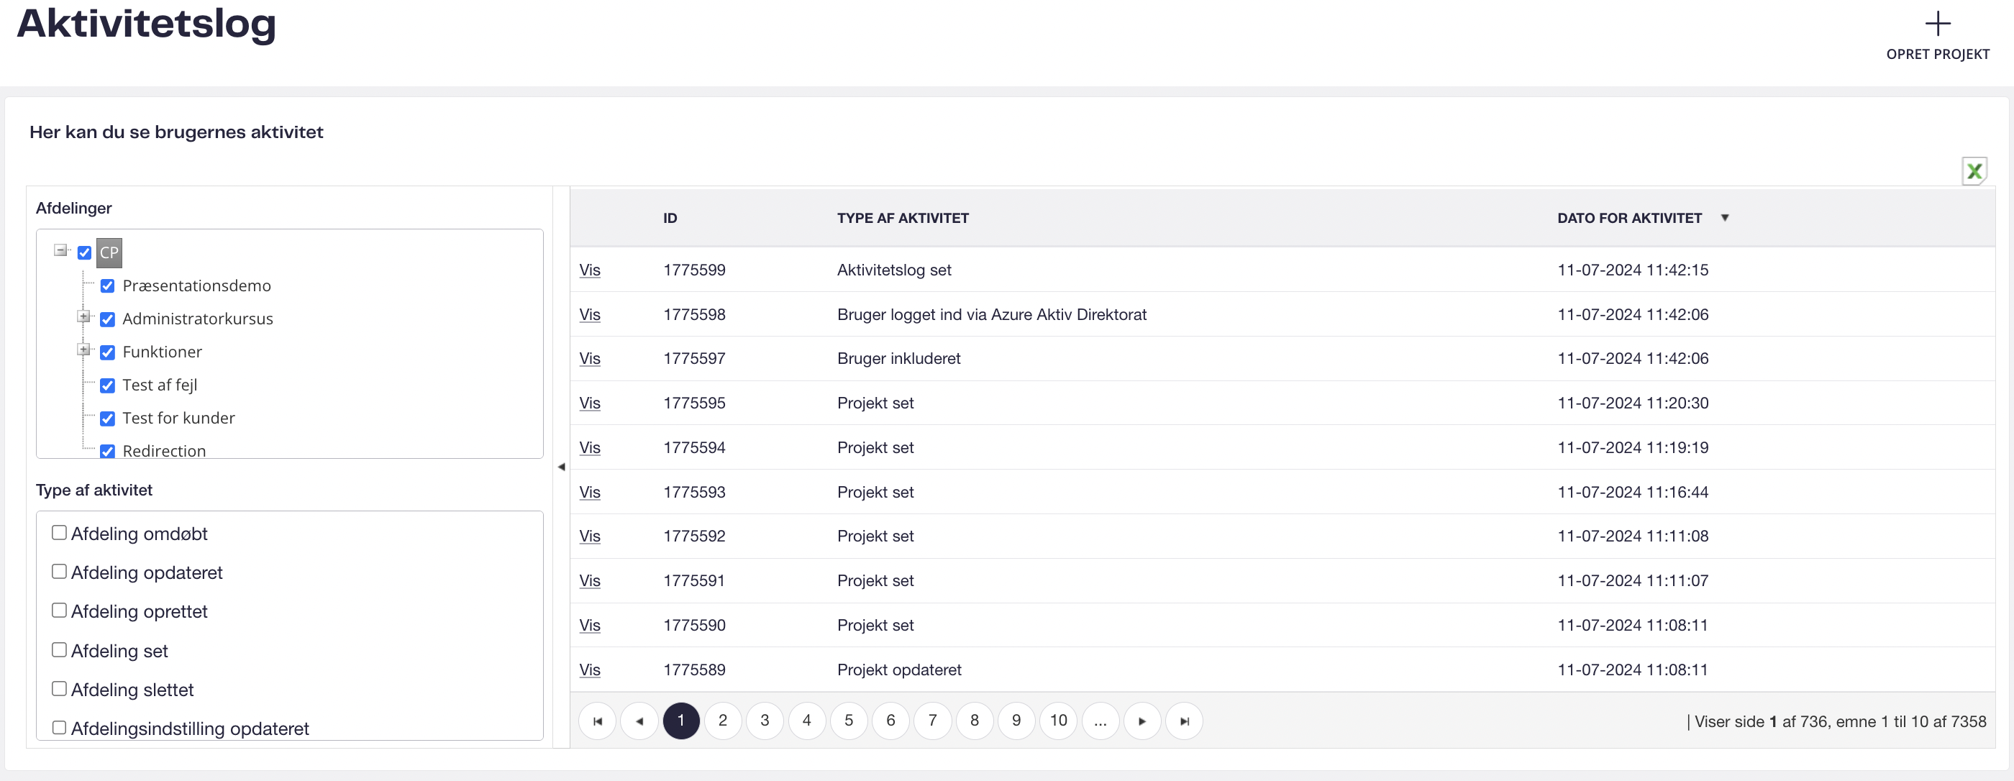This screenshot has height=781, width=2014.
Task: Open page 10 of activity log
Action: [x=1059, y=721]
